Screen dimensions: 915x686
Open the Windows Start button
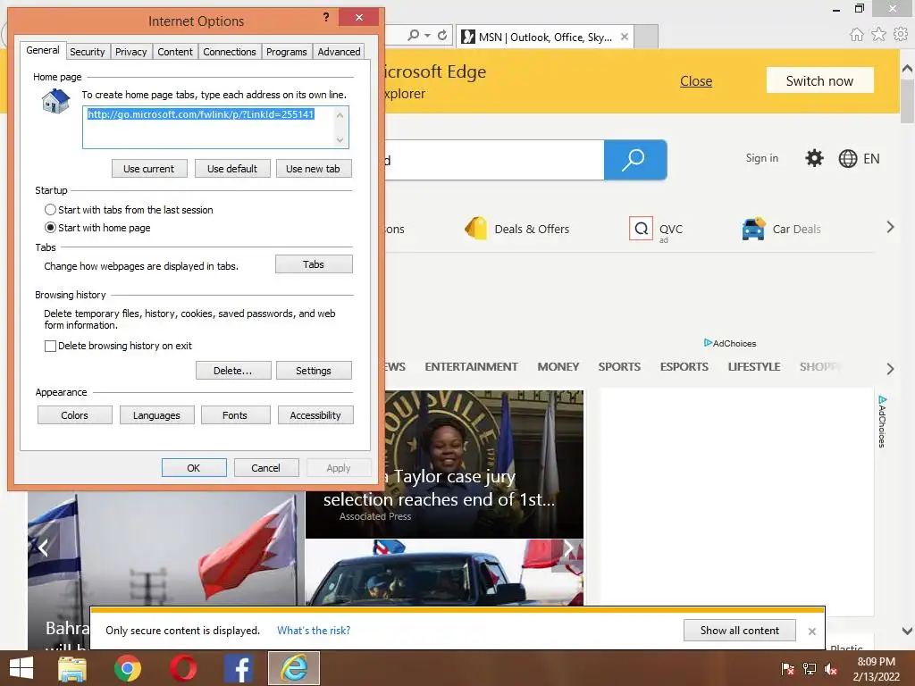[21, 668]
